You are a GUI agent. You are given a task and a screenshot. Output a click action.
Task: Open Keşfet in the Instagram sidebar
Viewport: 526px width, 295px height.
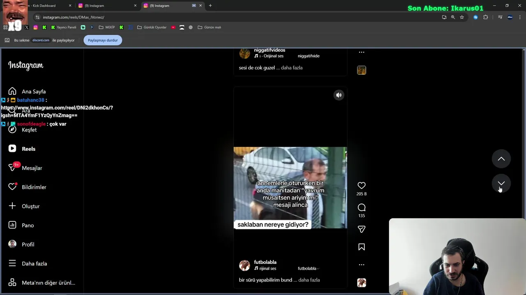tap(23, 129)
